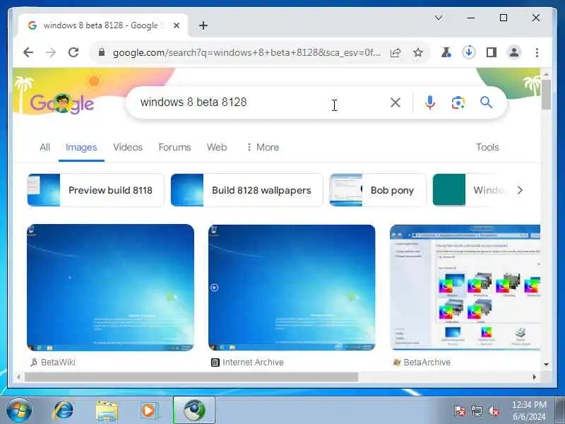
Task: Submit search with magnifier icon
Action: click(x=486, y=102)
